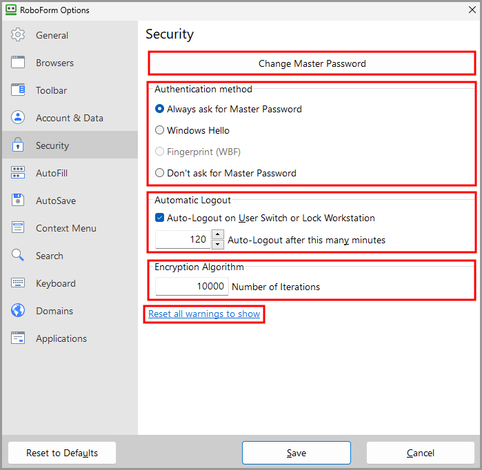Click the Keyboard icon in sidebar

pyautogui.click(x=18, y=283)
